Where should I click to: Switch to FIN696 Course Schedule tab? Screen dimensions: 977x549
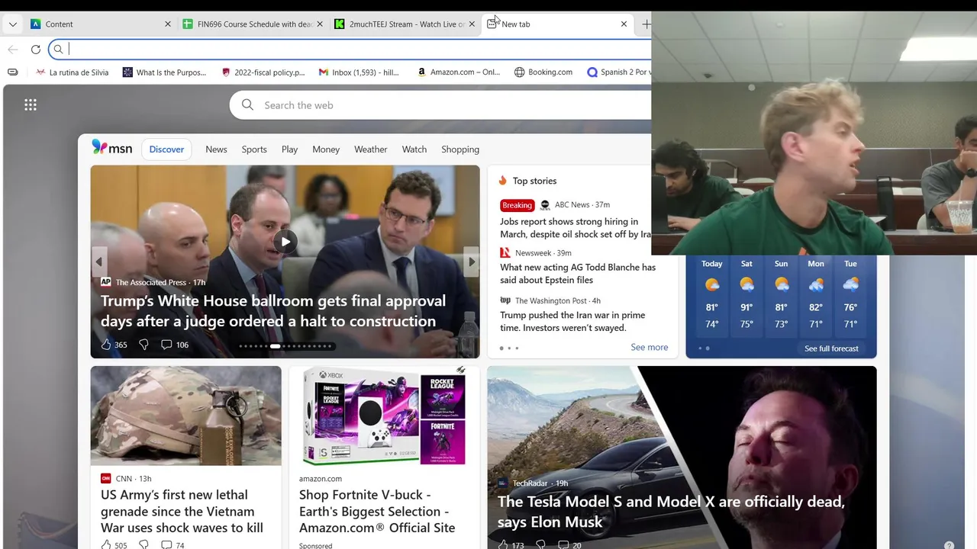tap(253, 24)
